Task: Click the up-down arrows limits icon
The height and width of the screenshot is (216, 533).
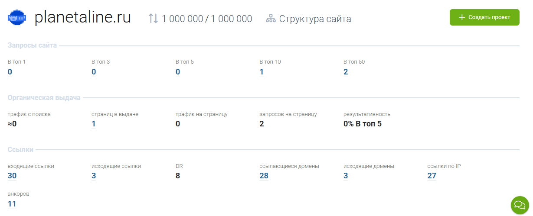Action: click(153, 19)
